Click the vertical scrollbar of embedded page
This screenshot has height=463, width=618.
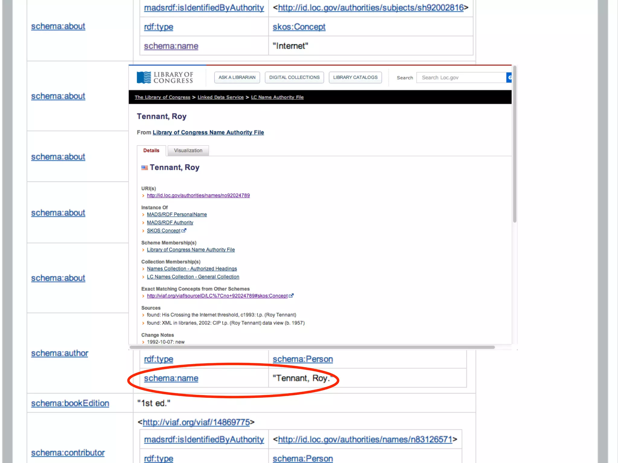pyautogui.click(x=515, y=145)
